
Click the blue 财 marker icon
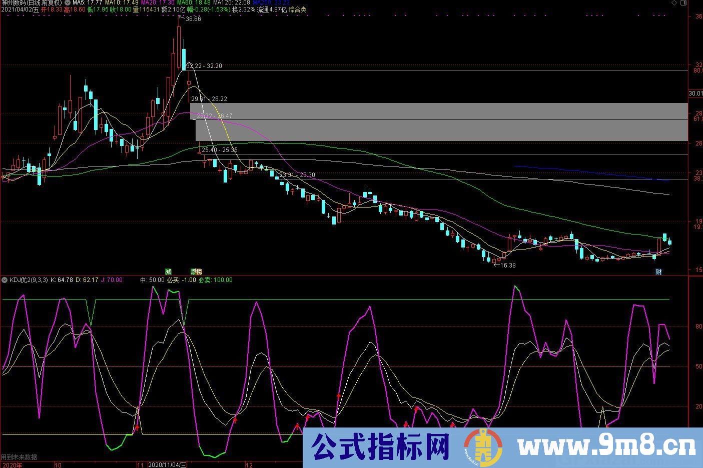tap(659, 271)
